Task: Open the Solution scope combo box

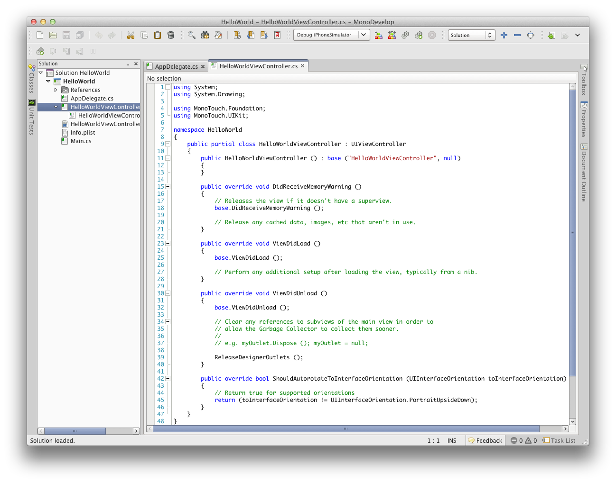Action: (x=472, y=35)
